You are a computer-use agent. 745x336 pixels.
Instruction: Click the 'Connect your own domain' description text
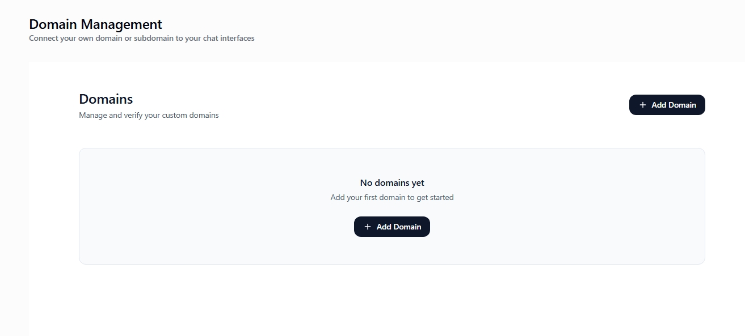[x=141, y=38]
